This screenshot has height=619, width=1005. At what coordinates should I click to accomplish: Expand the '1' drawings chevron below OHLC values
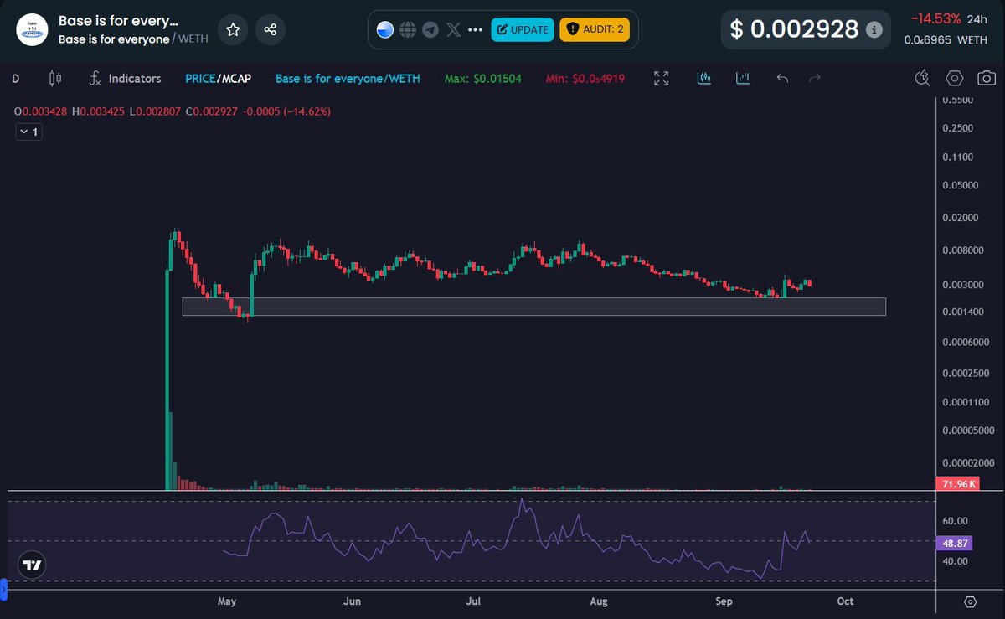28,132
